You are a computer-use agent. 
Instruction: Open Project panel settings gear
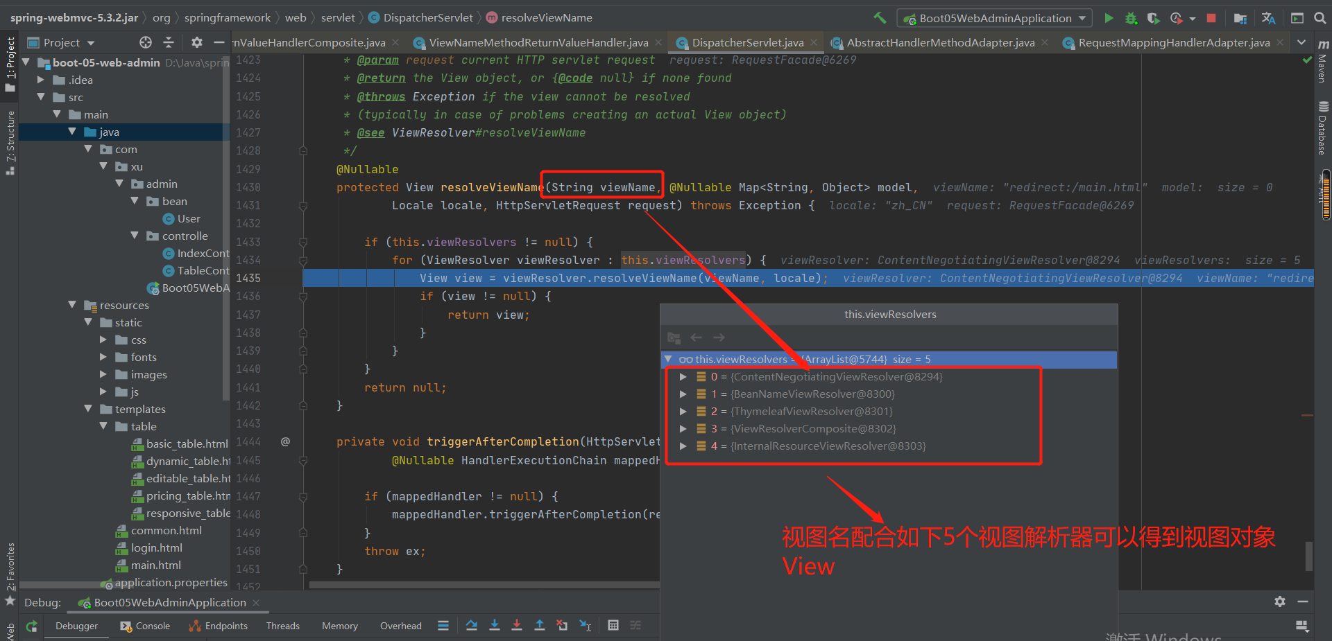(197, 42)
